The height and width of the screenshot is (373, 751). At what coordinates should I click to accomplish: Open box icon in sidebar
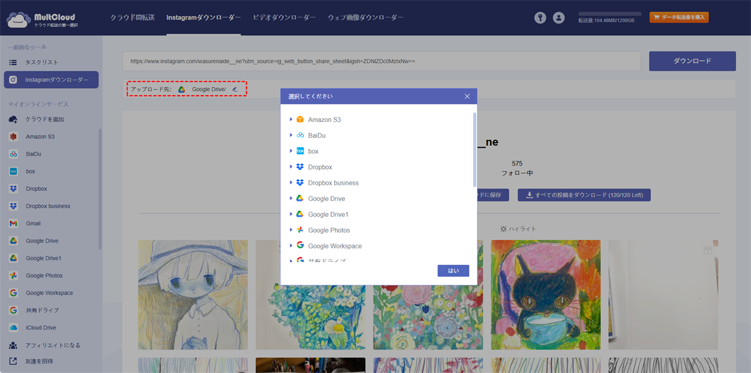tap(13, 171)
